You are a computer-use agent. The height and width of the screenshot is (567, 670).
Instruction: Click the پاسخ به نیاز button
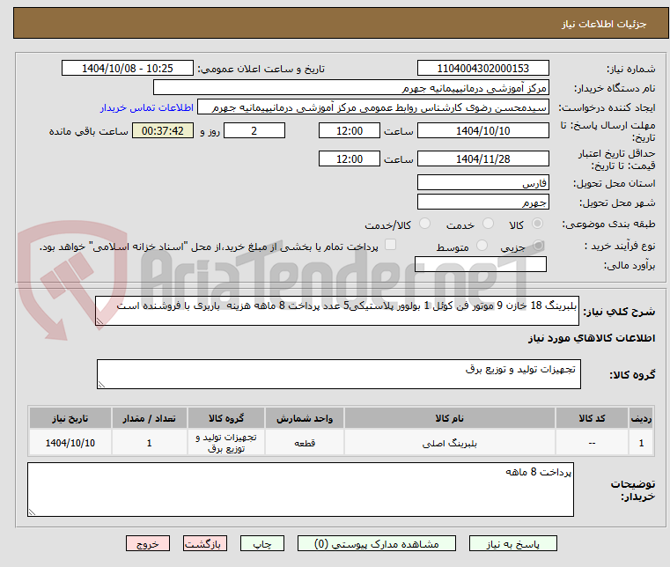(x=512, y=543)
